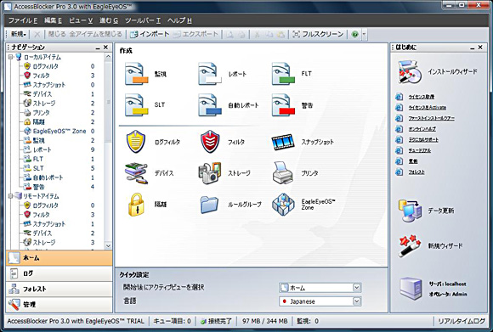493x332 pixels.
Task: Start the 新規ウィザード magic wand icon
Action: pos(410,245)
